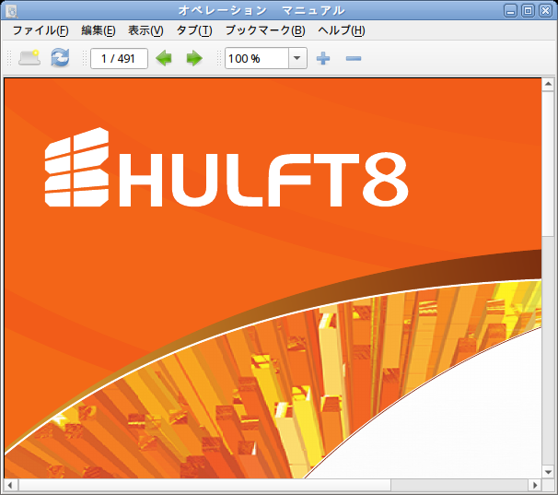Viewport: 558px width, 495px height.
Task: Click the window menu icon in the title bar
Action: (12, 11)
